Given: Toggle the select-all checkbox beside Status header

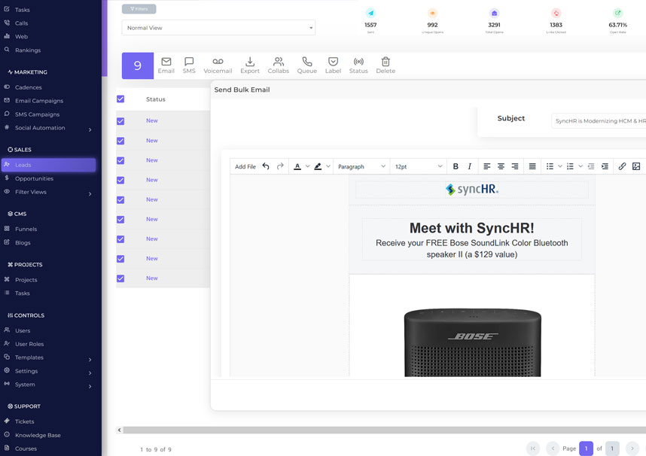Looking at the screenshot, I should pyautogui.click(x=120, y=99).
